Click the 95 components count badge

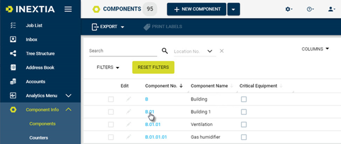[x=150, y=9]
